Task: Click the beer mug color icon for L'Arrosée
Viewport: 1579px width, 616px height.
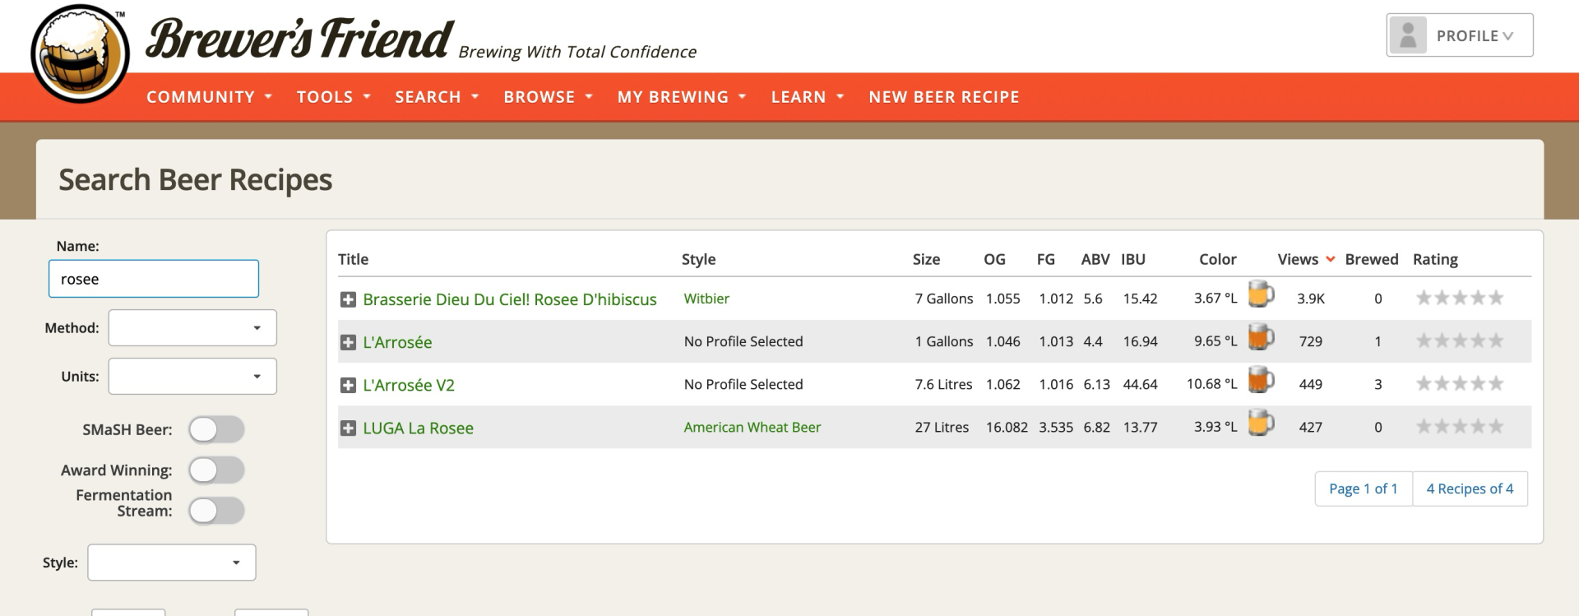Action: coord(1261,337)
